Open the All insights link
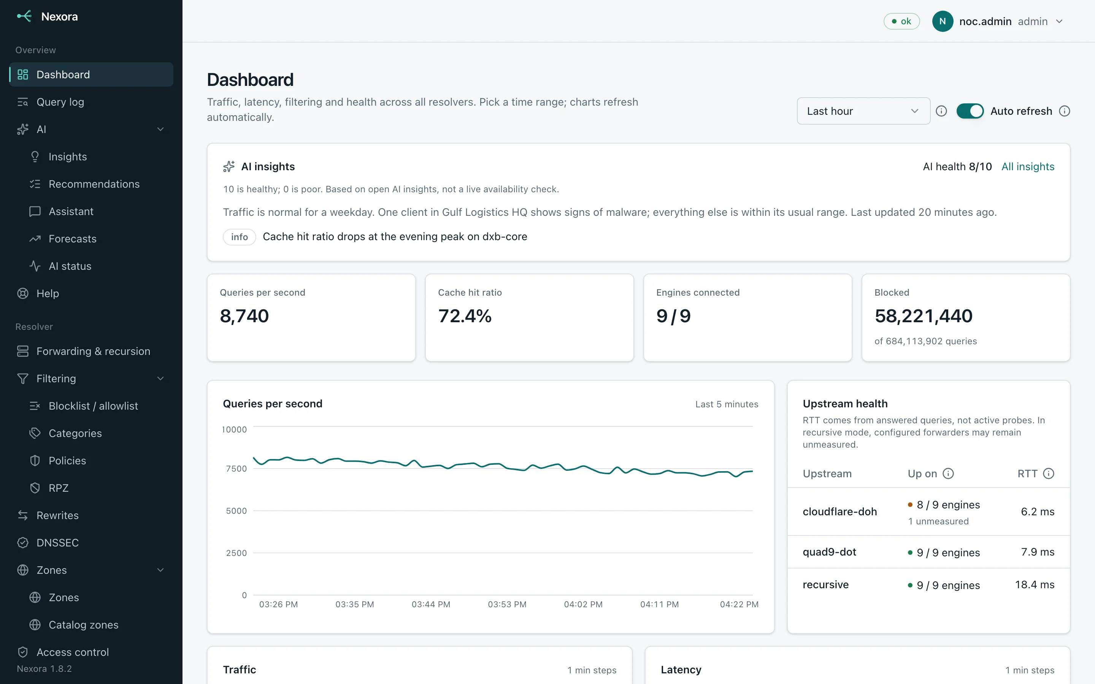Screen dimensions: 1095x684 (x=1028, y=167)
